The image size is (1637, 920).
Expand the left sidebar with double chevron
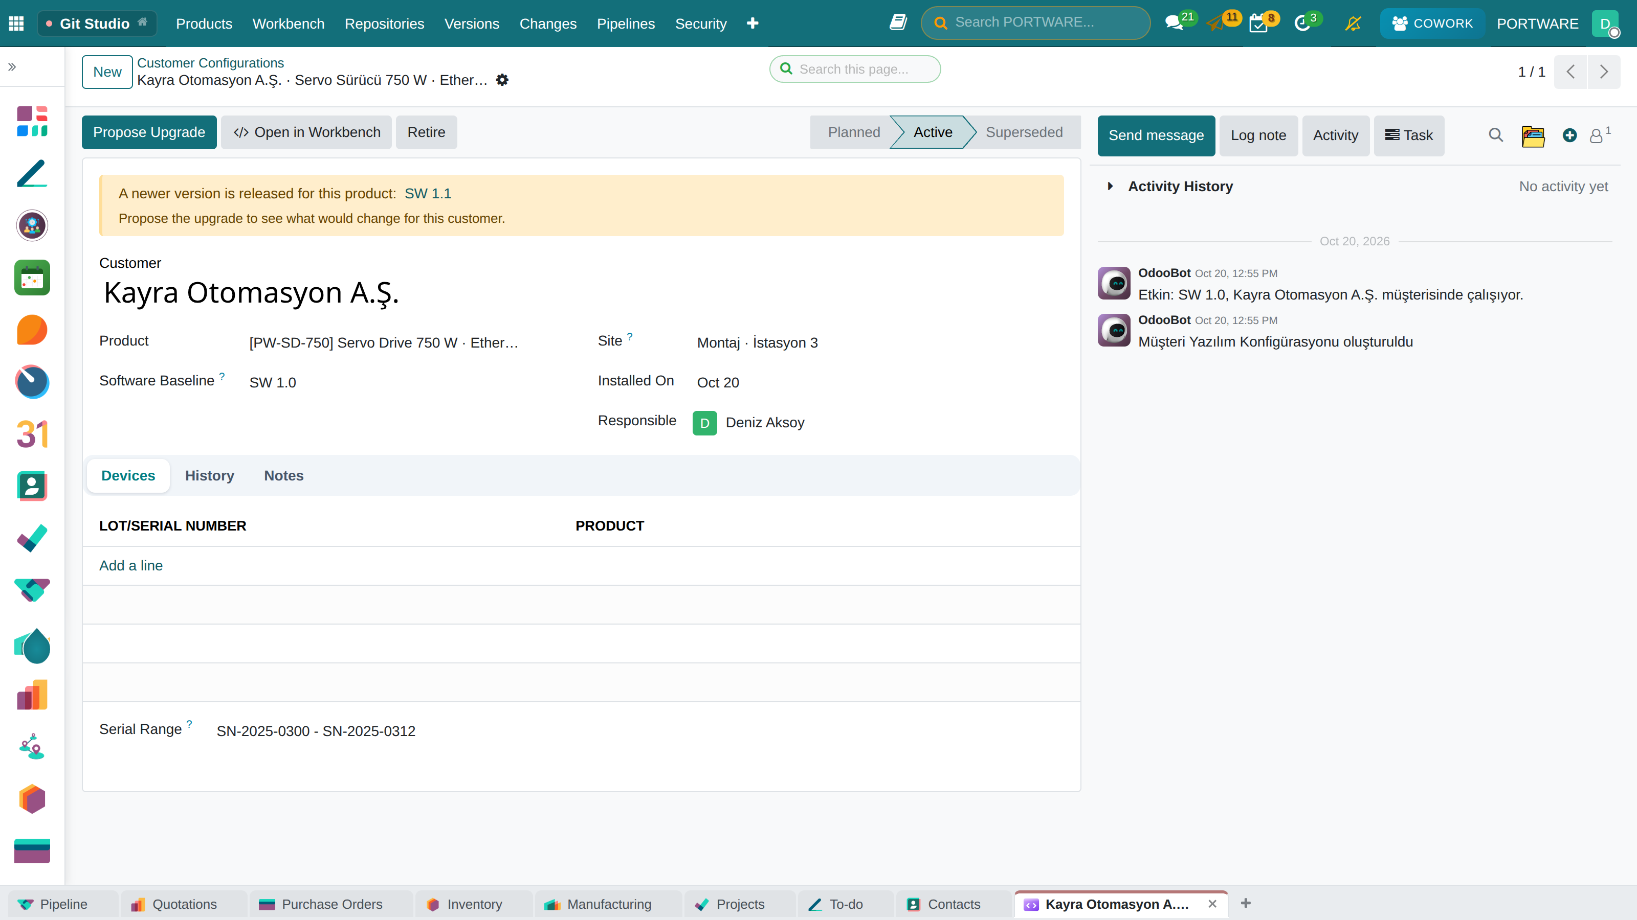point(12,66)
